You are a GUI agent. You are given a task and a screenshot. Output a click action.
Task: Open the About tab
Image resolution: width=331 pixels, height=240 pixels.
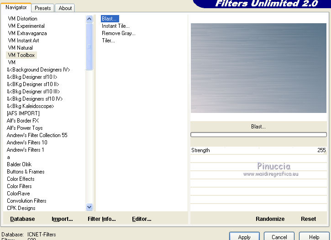[x=65, y=8]
